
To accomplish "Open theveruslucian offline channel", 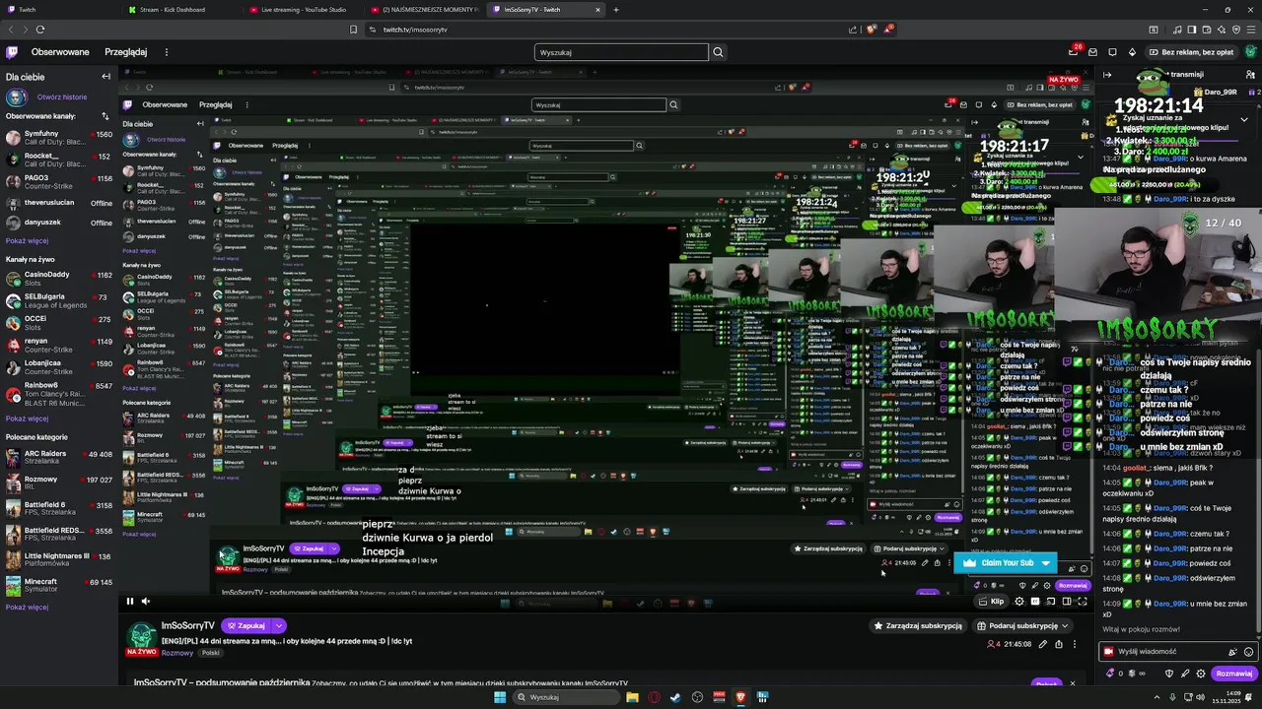I will [59, 203].
